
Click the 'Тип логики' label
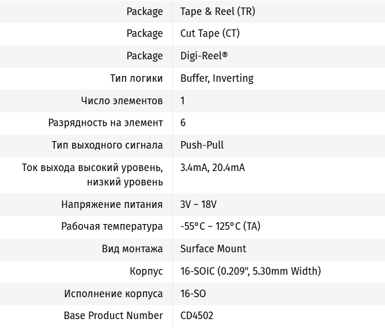click(137, 78)
